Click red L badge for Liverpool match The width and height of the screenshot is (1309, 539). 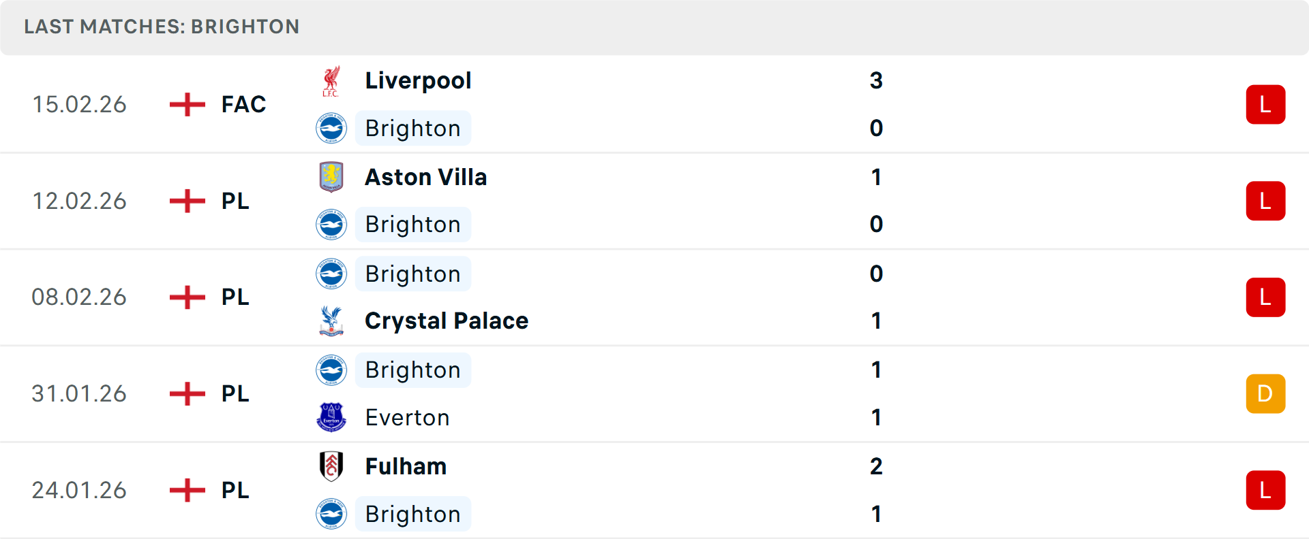point(1265,105)
